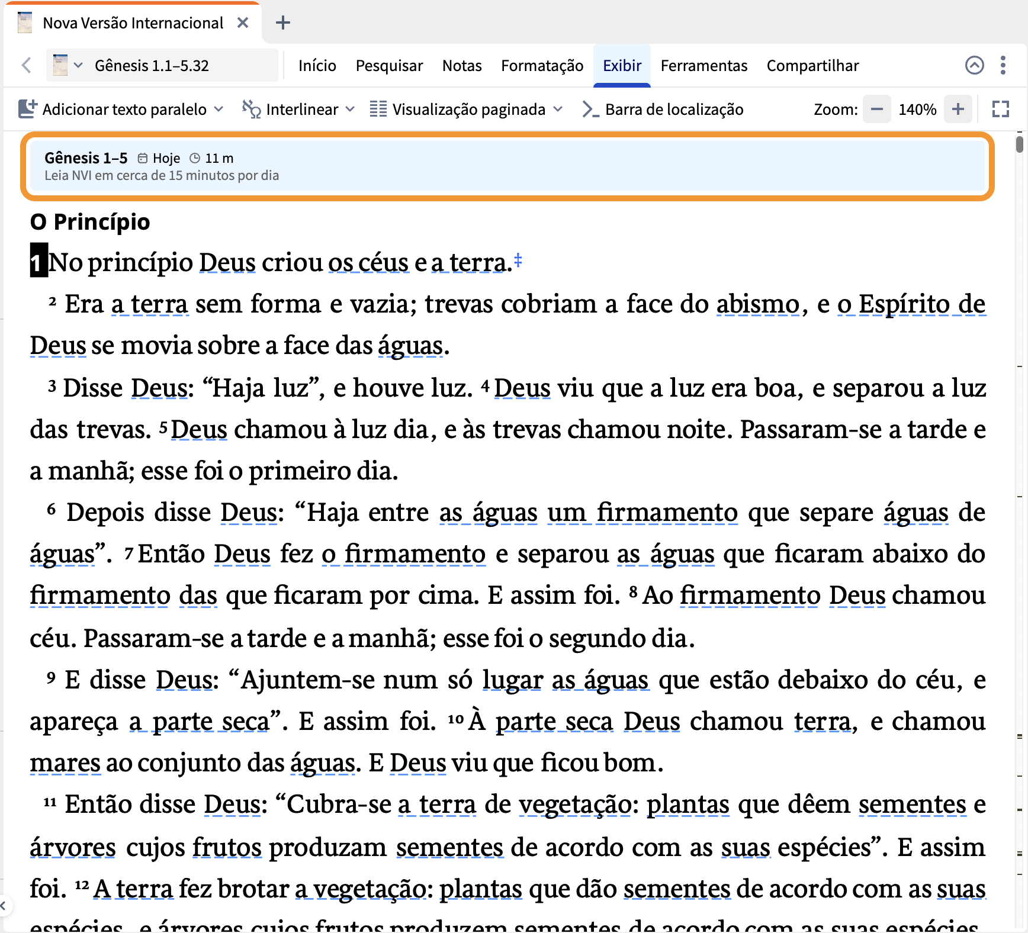Select the Exibir tab

click(x=622, y=65)
